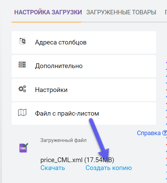
Task: Collapse the Файл с прайс-листом section
Action: point(84,114)
